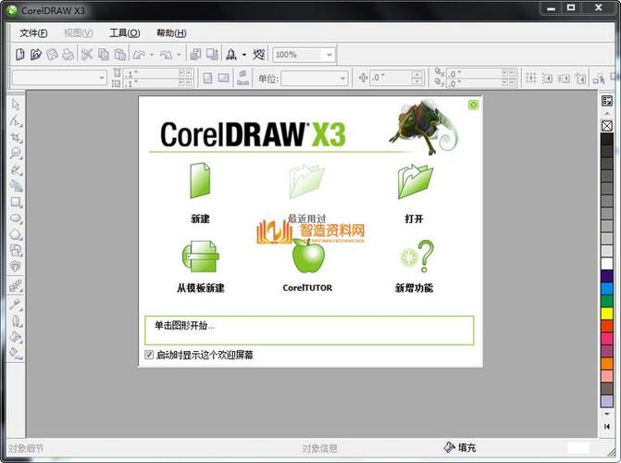Pick the orange palette swatch
Screen dimensions: 621x463
(x=607, y=364)
